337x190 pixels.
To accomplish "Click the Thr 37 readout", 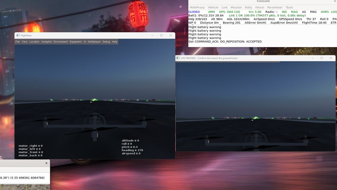I will [311, 19].
